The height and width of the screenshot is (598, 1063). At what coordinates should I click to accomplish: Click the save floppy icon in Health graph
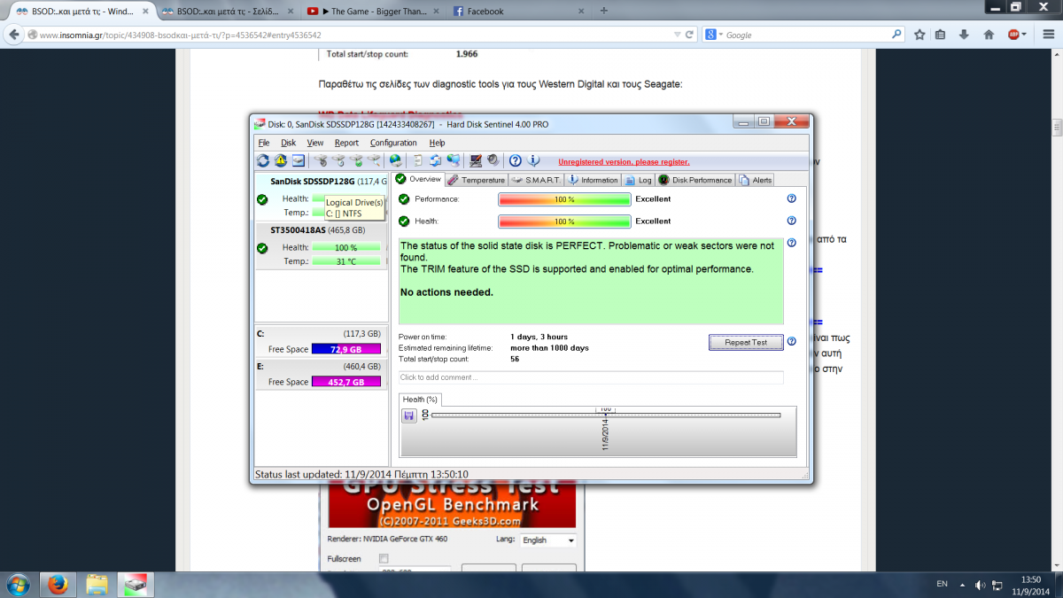coord(409,415)
